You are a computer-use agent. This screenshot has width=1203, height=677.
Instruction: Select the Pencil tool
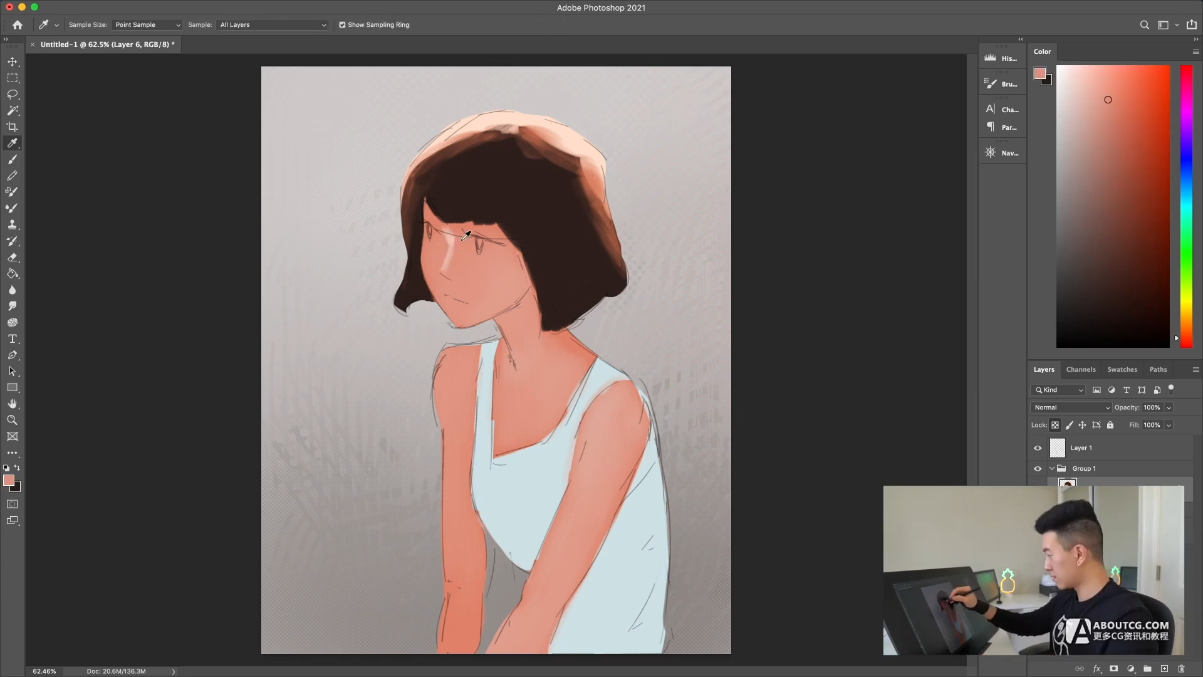(12, 176)
